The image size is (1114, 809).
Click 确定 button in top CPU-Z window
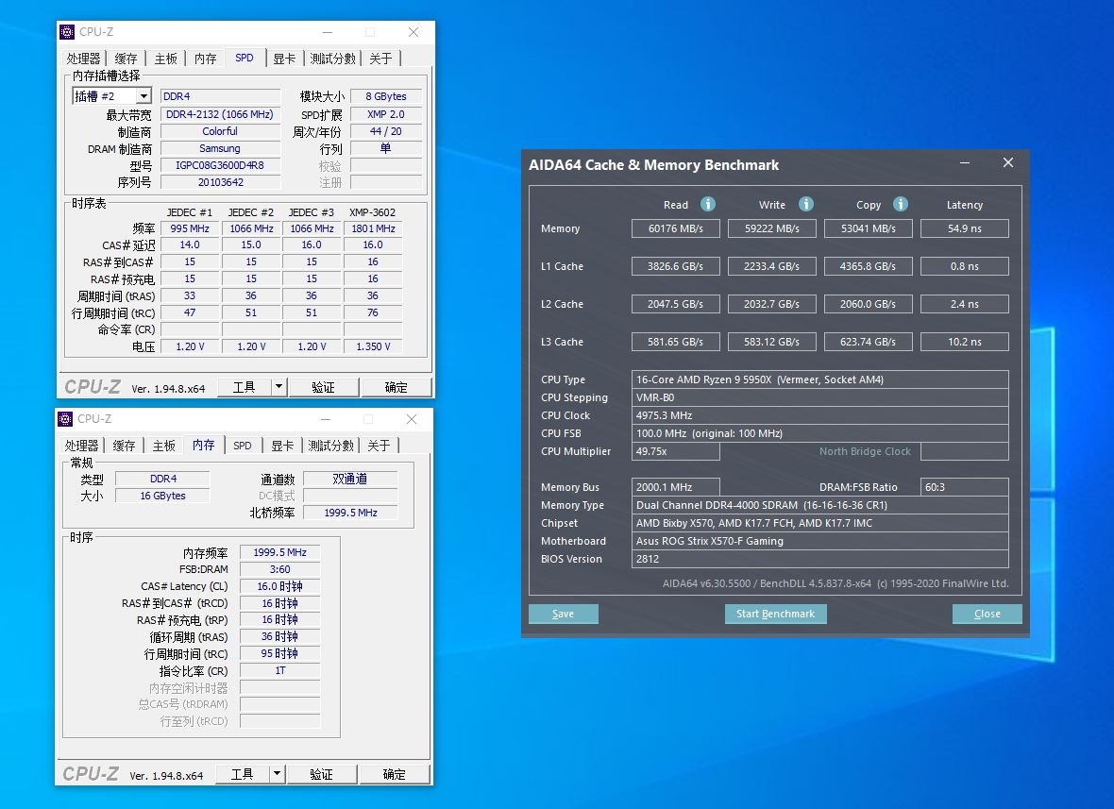click(396, 387)
